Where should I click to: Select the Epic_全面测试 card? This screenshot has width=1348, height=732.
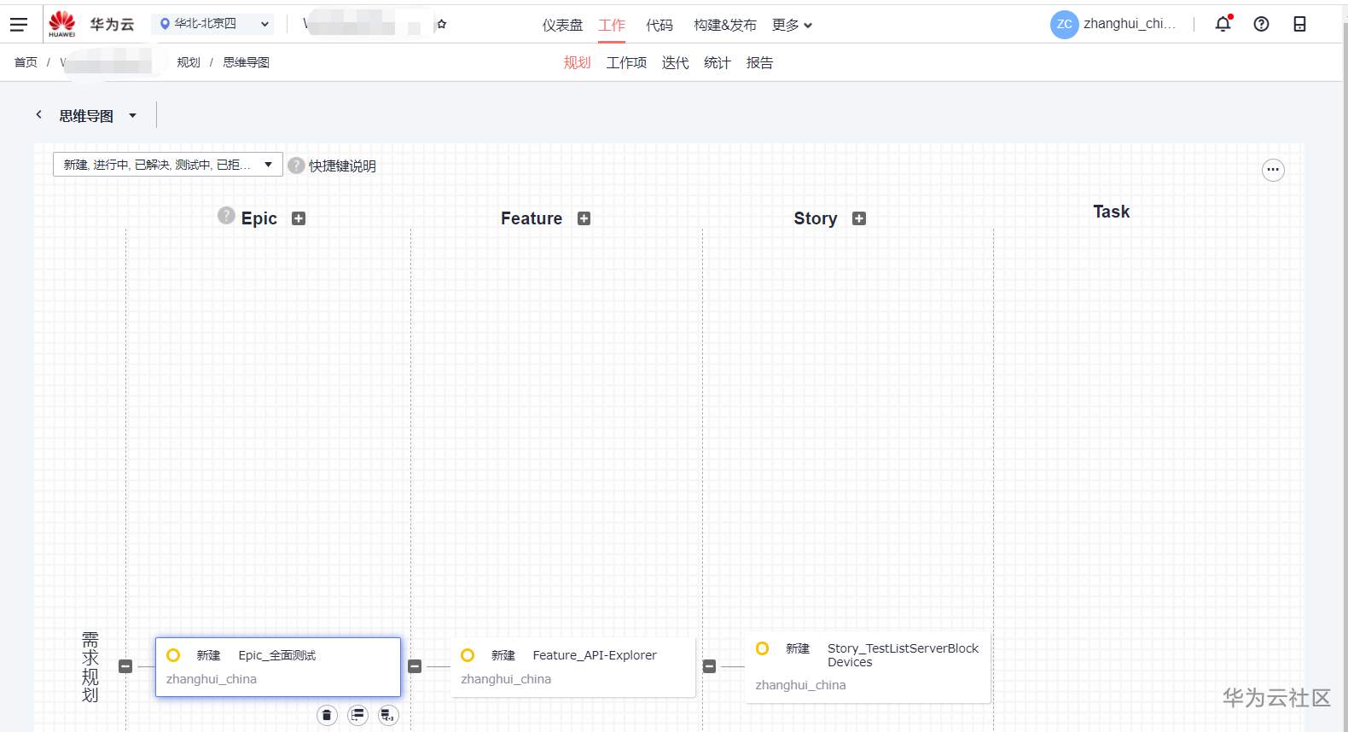(278, 666)
